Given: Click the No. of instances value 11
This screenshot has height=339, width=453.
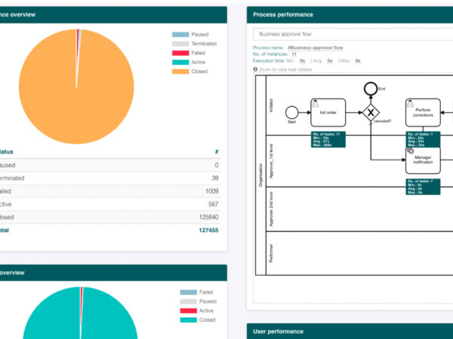Looking at the screenshot, I should click(x=294, y=54).
